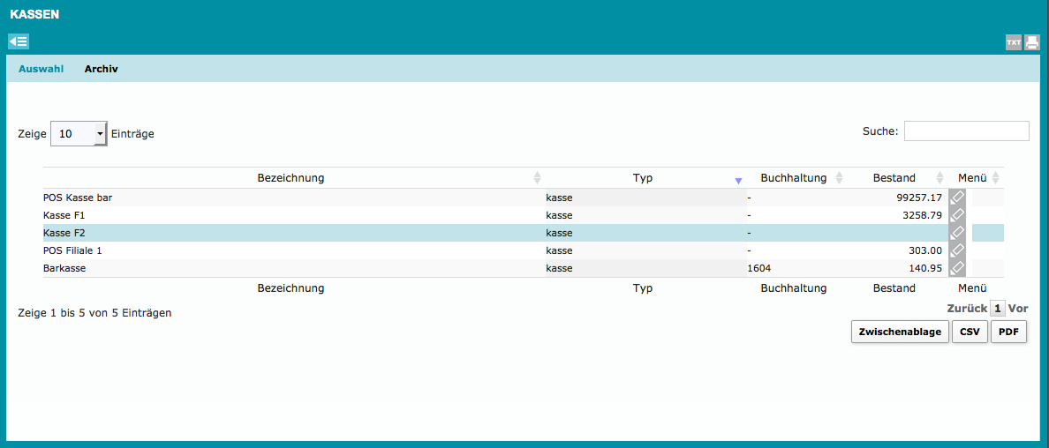Click the printer icon
This screenshot has height=448, width=1049.
1032,42
